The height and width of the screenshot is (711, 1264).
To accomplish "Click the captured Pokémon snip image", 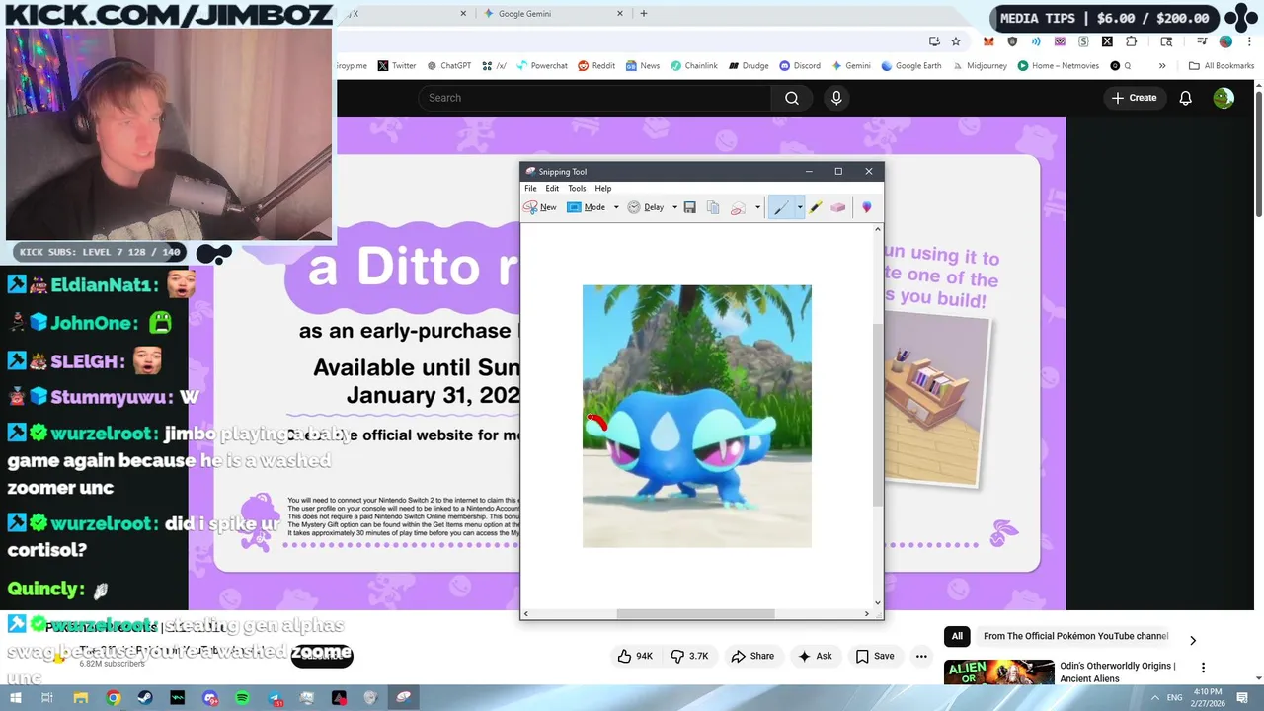I will 697,416.
